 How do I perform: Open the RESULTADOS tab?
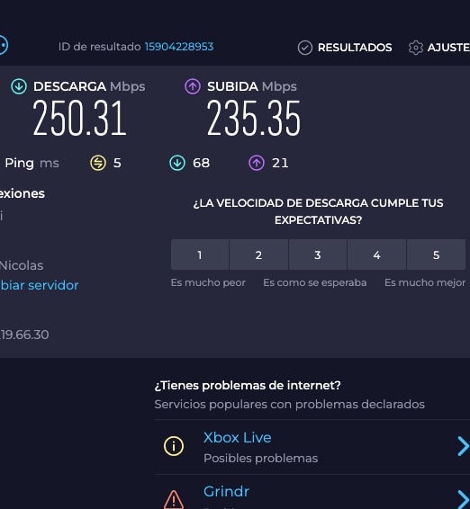click(x=355, y=48)
